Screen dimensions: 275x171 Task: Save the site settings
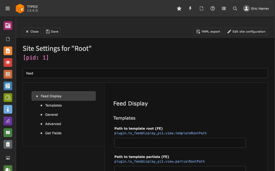(x=52, y=32)
